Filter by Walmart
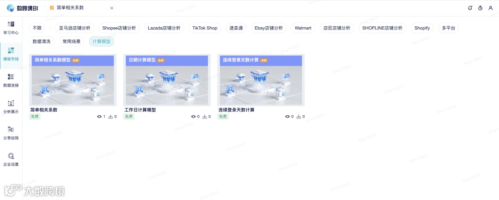The image size is (499, 200). pos(303,28)
